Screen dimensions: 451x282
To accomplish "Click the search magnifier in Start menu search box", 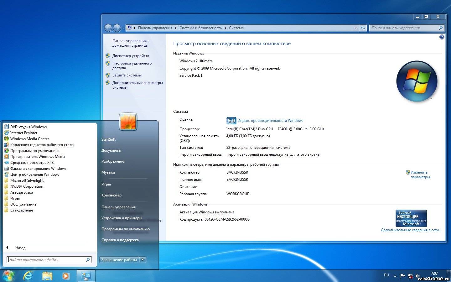I will pos(88,260).
